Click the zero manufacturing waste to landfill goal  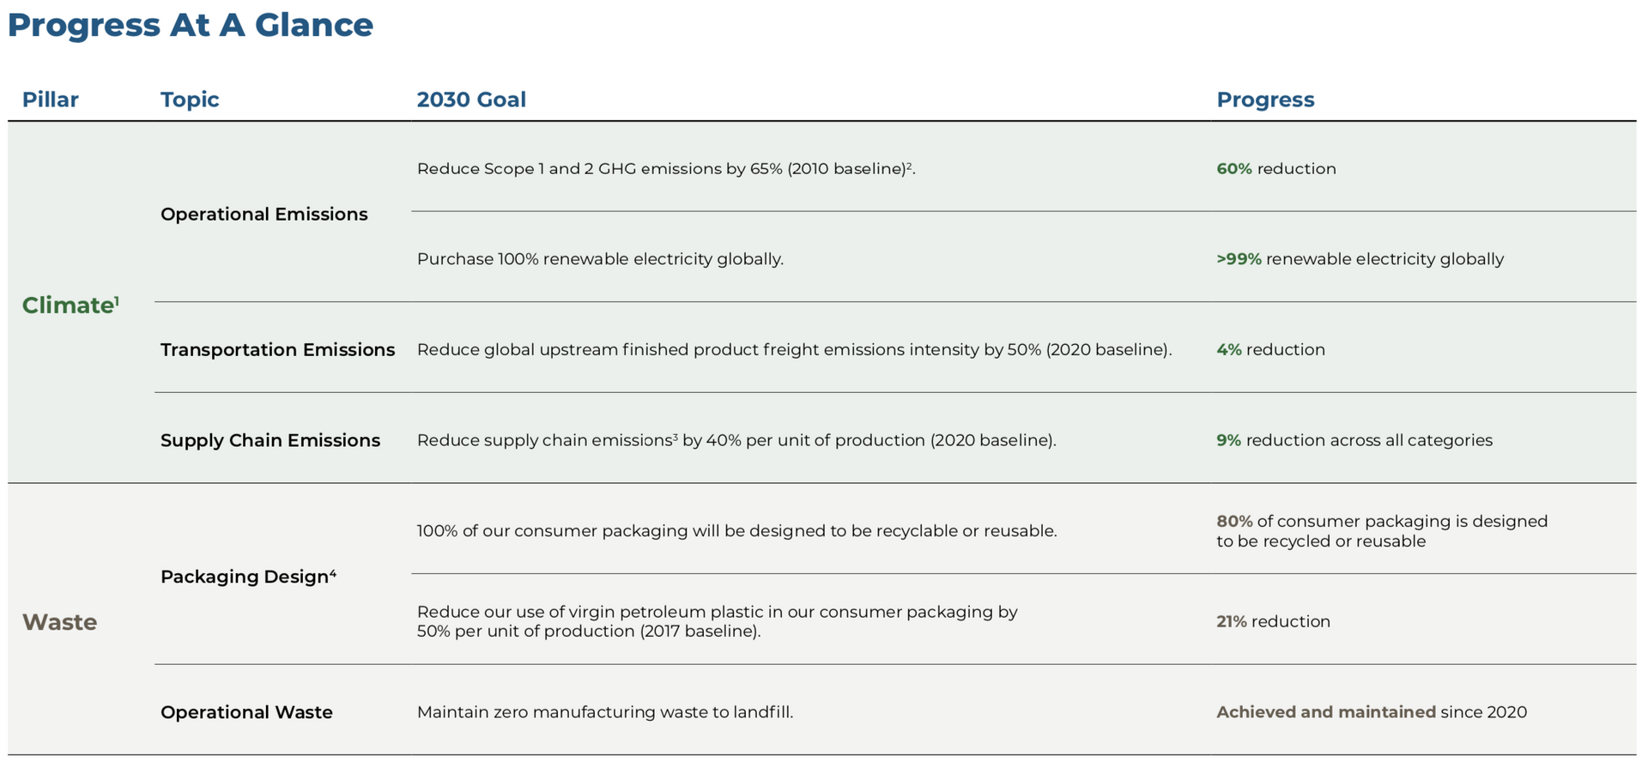604,712
